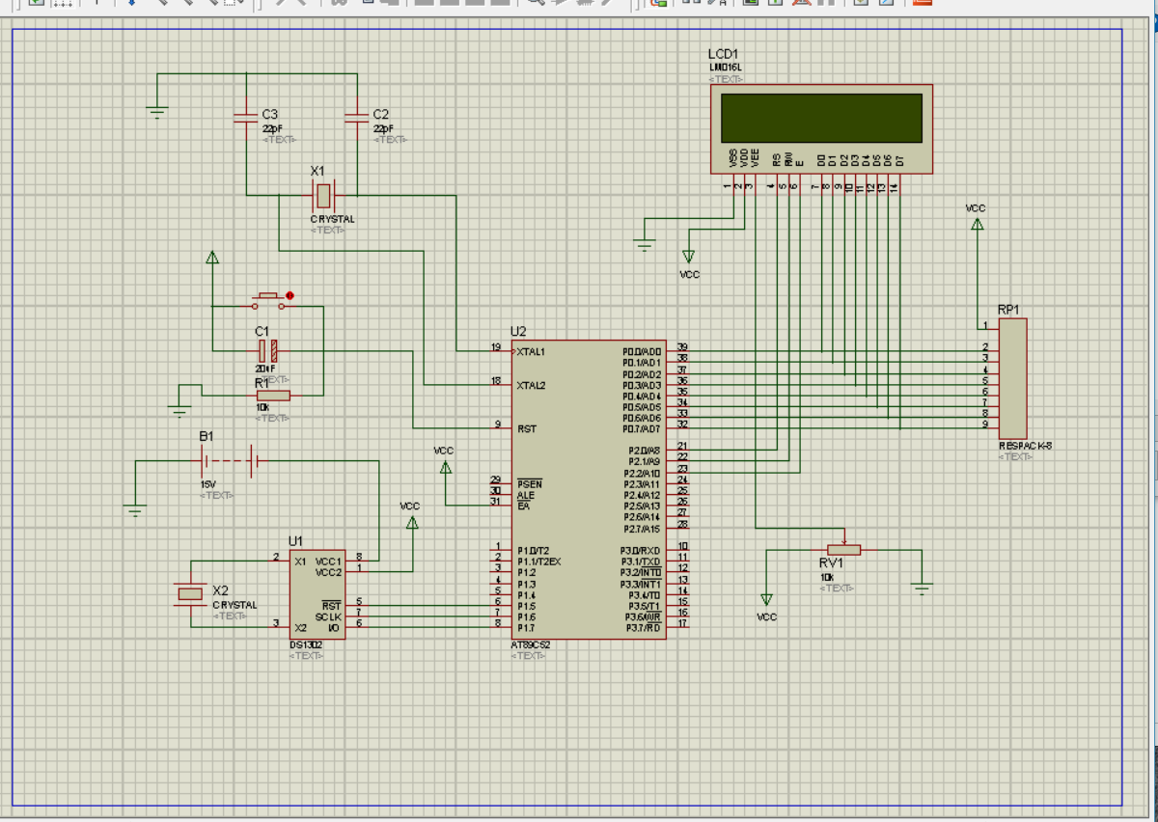This screenshot has width=1158, height=822.
Task: Select the C3 capacitor symbol
Action: [246, 117]
